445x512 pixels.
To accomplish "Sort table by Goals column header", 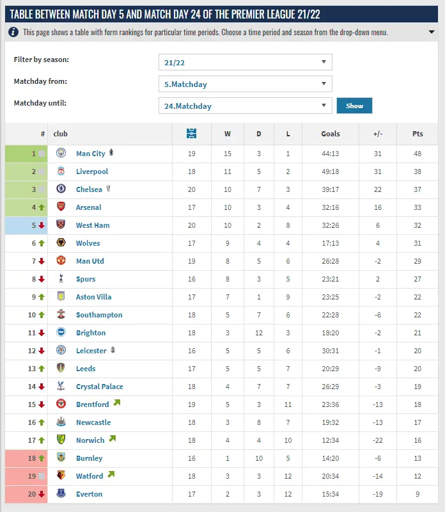I will 331,134.
